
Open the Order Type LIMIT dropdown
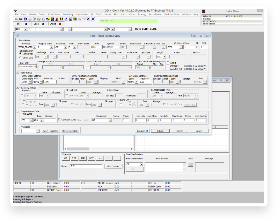(30, 82)
